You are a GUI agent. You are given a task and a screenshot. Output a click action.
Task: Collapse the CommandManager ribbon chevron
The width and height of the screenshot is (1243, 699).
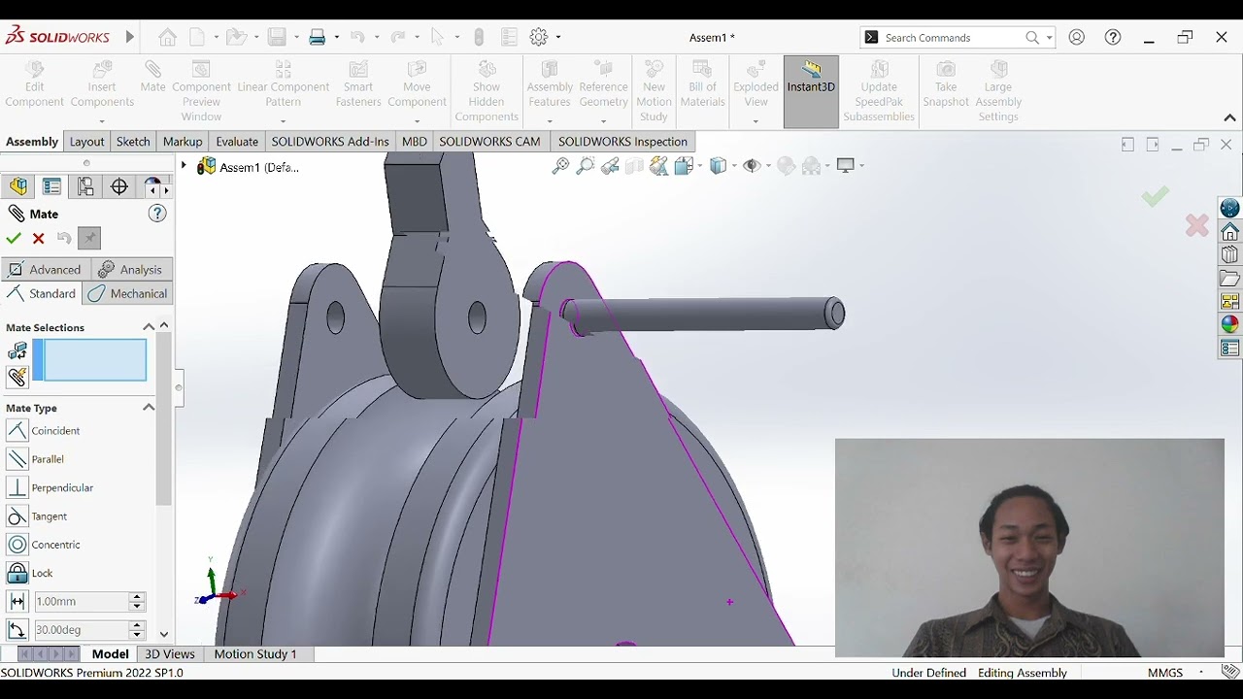tap(1229, 117)
